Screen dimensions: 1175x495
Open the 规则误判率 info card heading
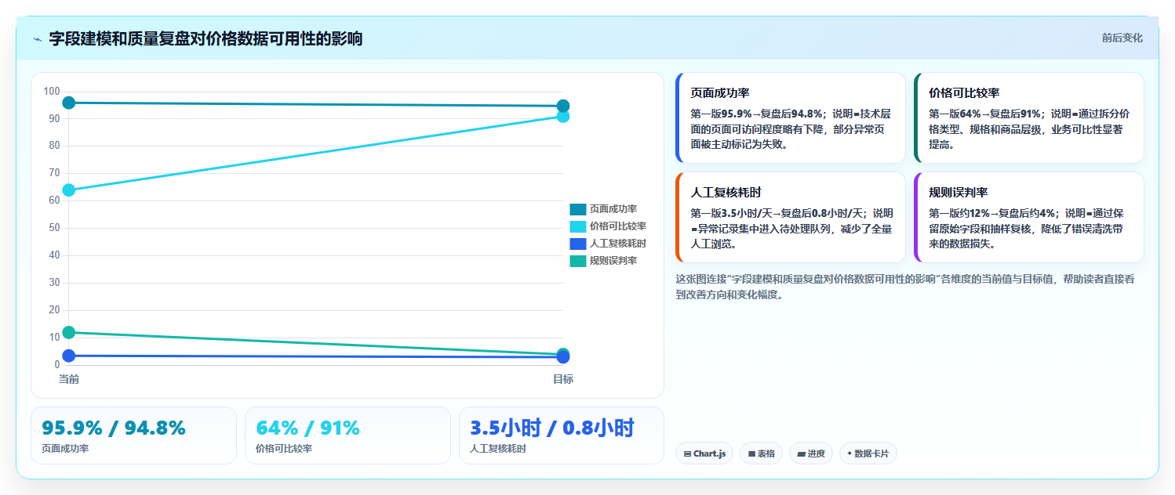(x=959, y=193)
